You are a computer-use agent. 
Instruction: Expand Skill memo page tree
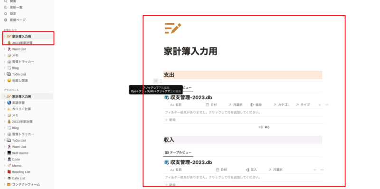coord(4,153)
